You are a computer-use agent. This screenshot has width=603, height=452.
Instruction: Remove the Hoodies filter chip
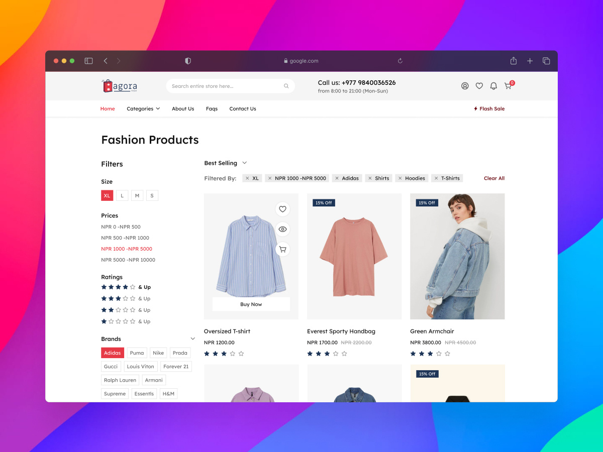(x=400, y=178)
